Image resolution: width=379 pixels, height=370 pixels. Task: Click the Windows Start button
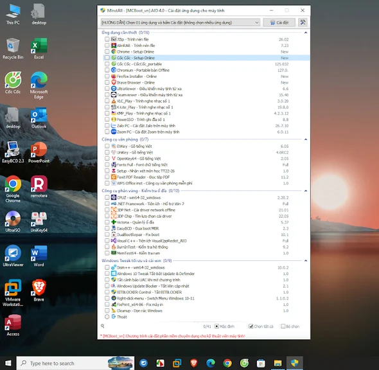pyautogui.click(x=8, y=363)
